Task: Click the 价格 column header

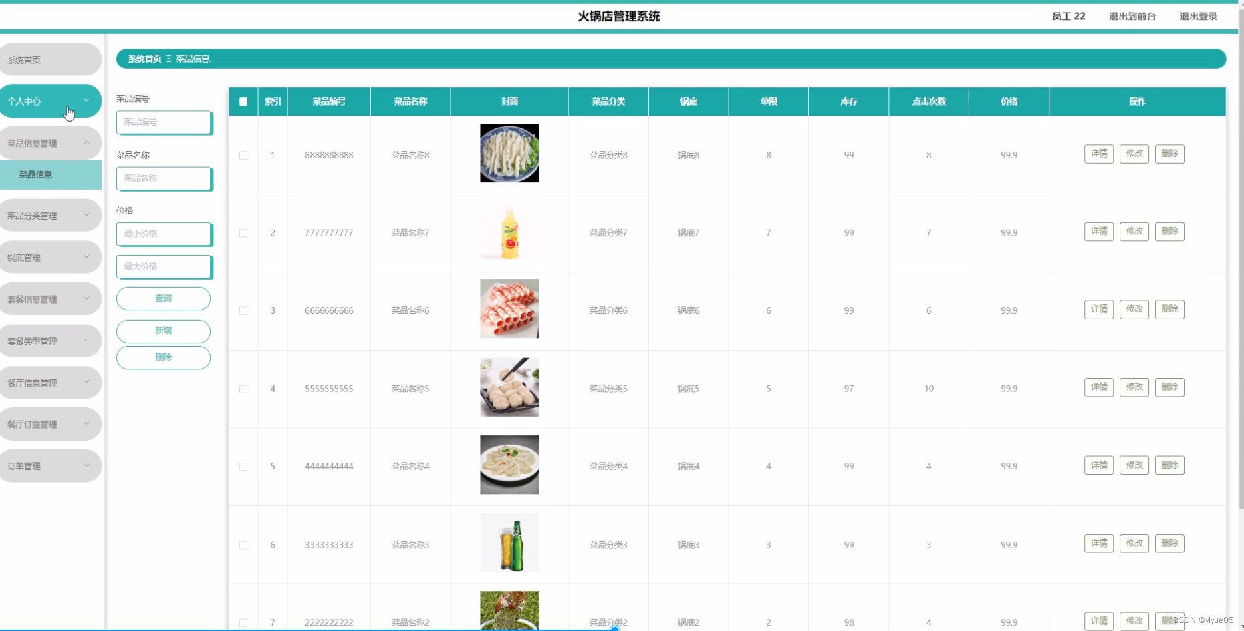Action: click(1009, 101)
